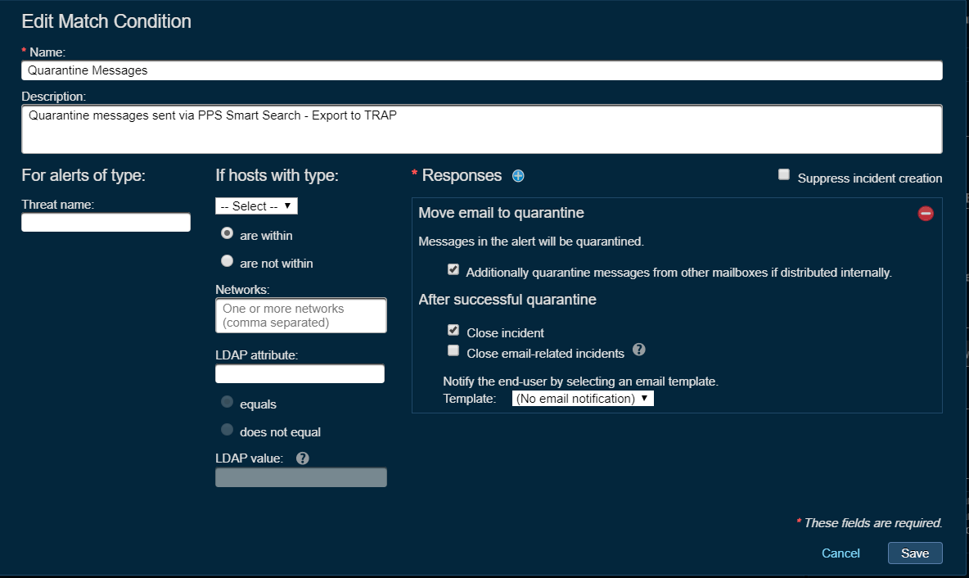This screenshot has height=578, width=969.
Task: Select the 'are within' radio button
Action: point(228,234)
